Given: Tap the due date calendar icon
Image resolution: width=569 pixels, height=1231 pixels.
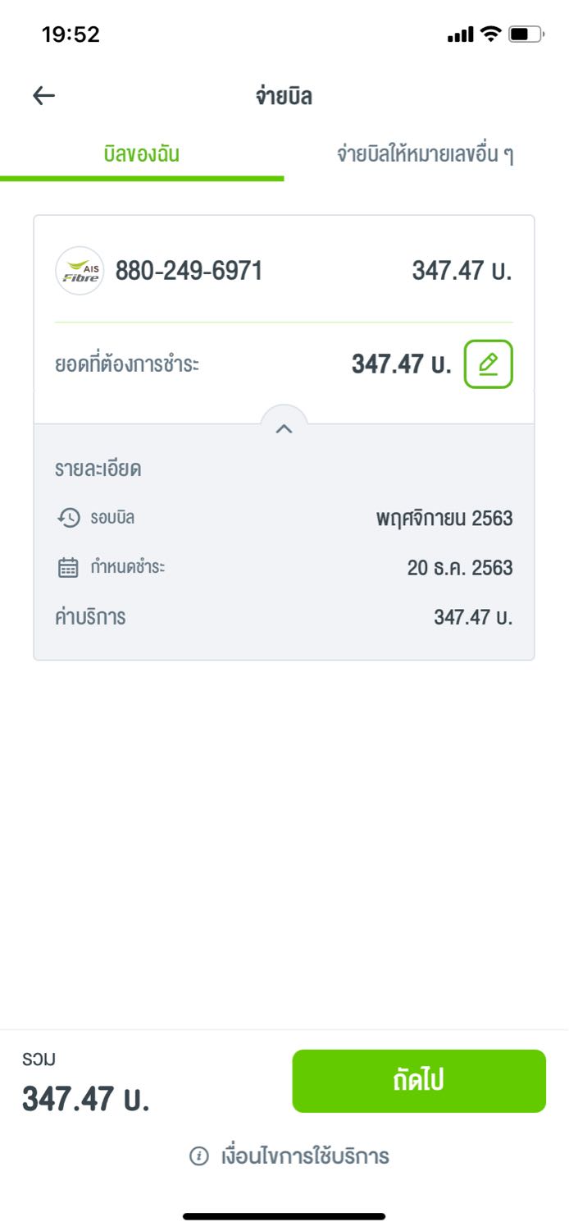Looking at the screenshot, I should tap(69, 567).
